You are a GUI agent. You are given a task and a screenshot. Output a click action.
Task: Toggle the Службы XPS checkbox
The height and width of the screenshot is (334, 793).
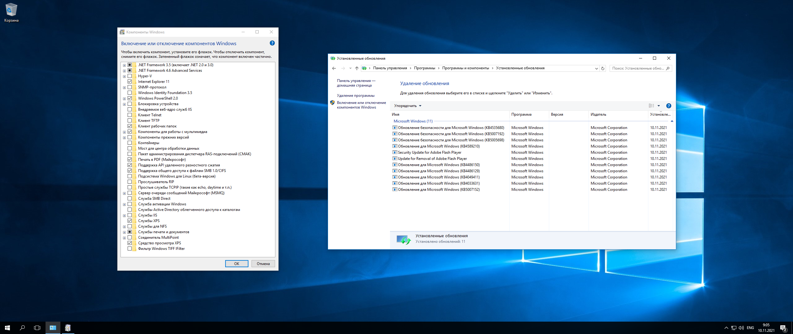(x=130, y=221)
